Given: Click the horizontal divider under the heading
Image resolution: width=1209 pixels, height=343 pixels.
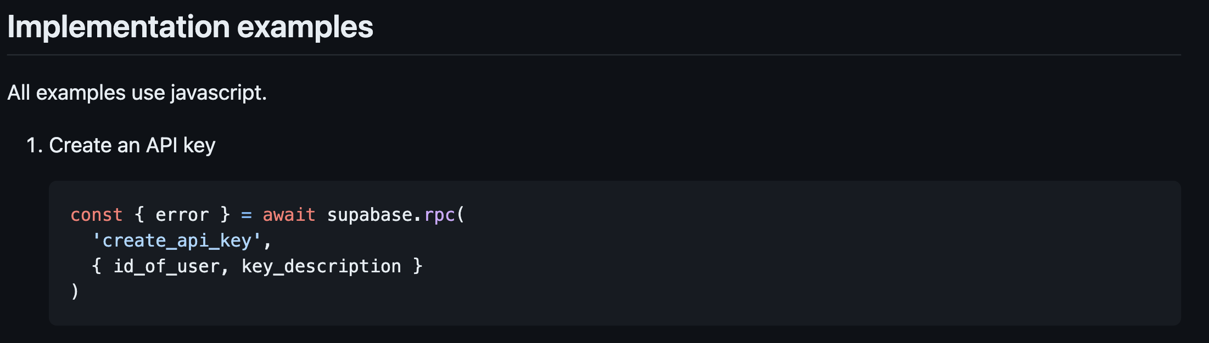Looking at the screenshot, I should tap(594, 55).
